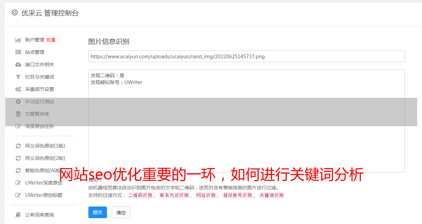
Task: Click the 清空 button
Action: tap(121, 212)
